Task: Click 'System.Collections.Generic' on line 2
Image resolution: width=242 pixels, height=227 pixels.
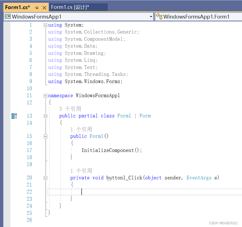Action: coord(101,32)
